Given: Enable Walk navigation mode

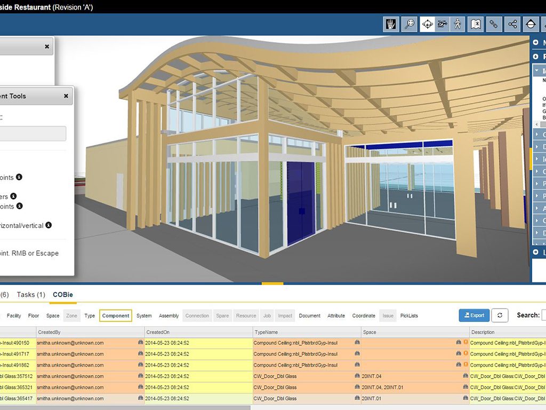Looking at the screenshot, I should [x=457, y=24].
